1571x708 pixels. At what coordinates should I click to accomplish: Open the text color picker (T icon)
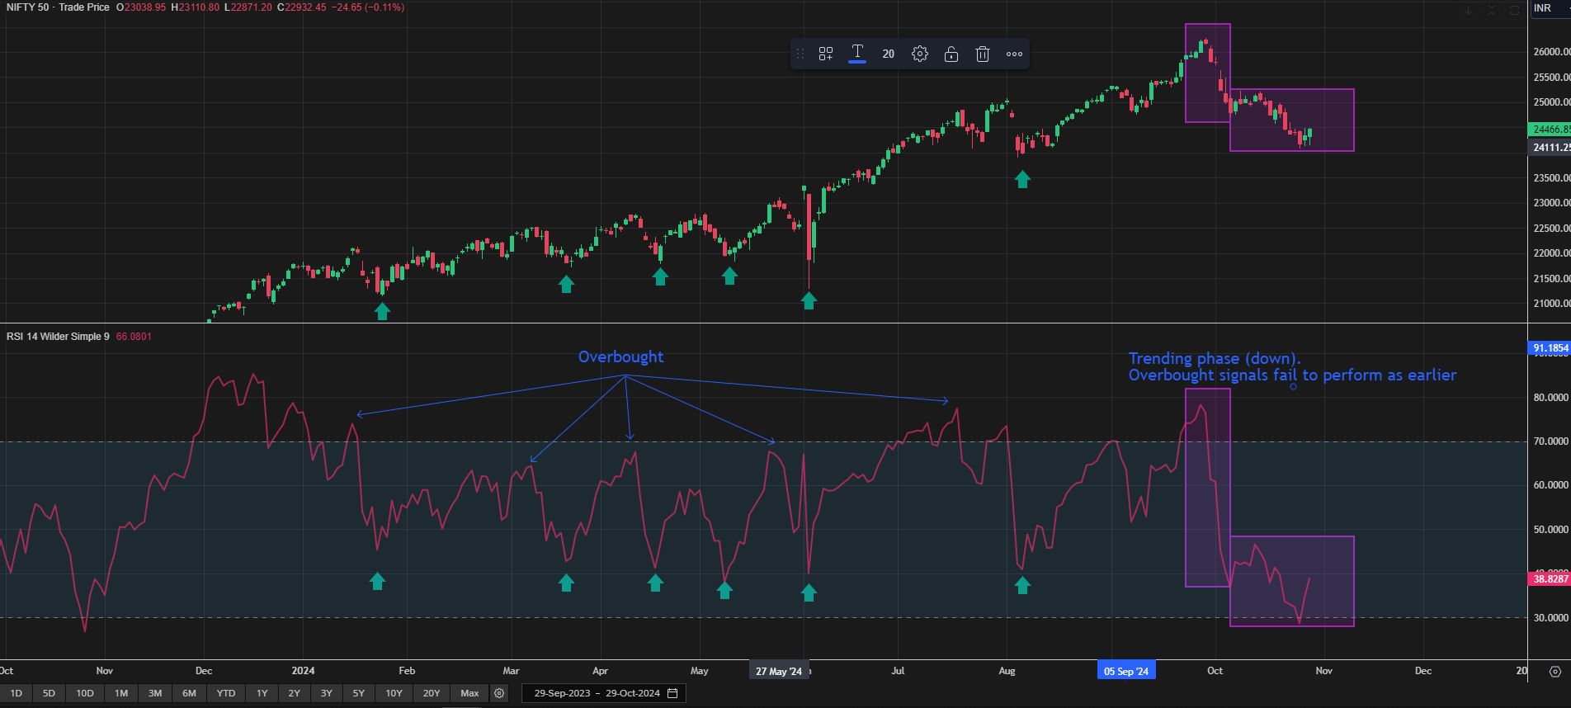pos(857,54)
